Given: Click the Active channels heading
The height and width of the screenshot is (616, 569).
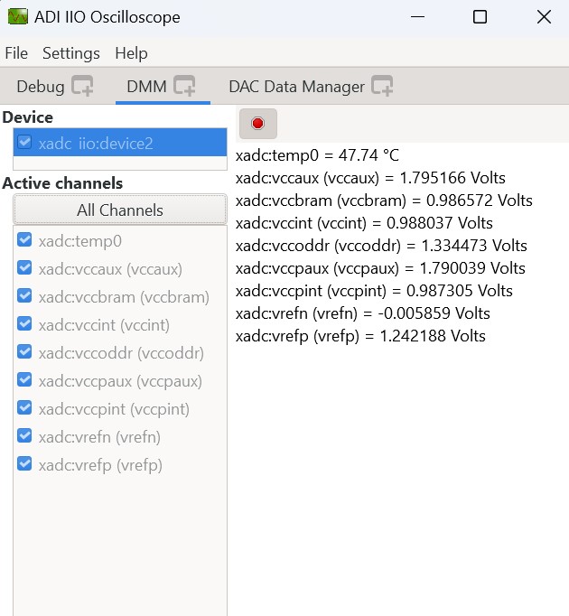Looking at the screenshot, I should click(x=62, y=183).
